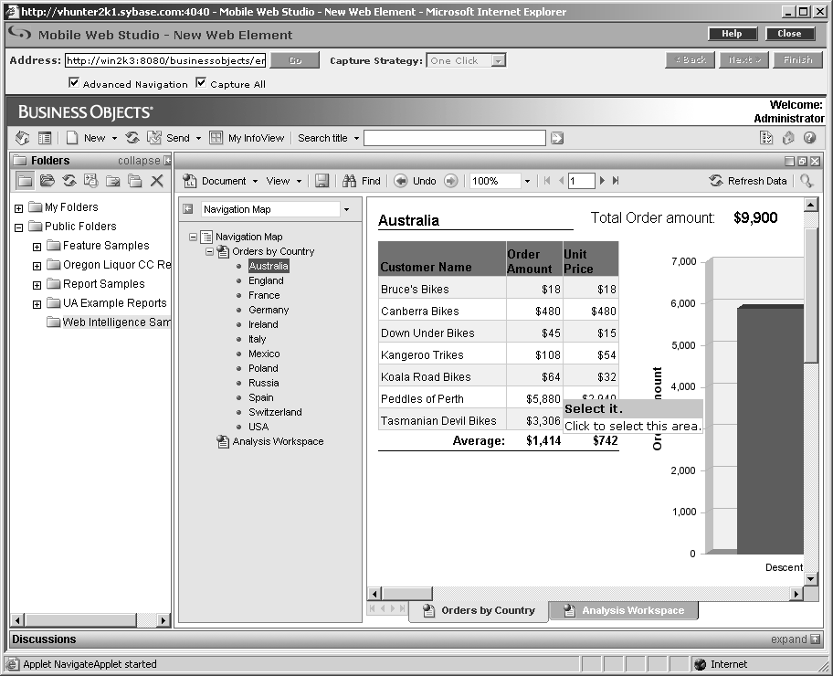Screen dimensions: 833x676
Task: Select the Orders by Country tab
Action: [x=480, y=610]
